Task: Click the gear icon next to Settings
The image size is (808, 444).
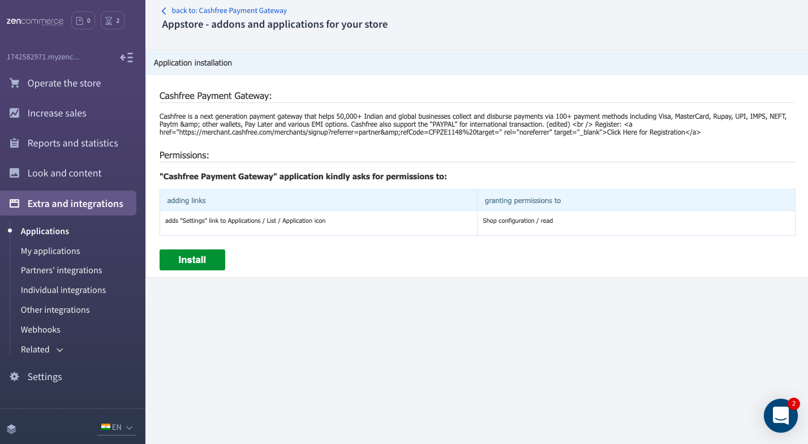Action: tap(15, 377)
